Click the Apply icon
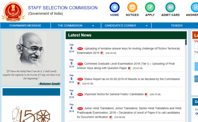The height and width of the screenshot is (122, 198). tap(150, 8)
